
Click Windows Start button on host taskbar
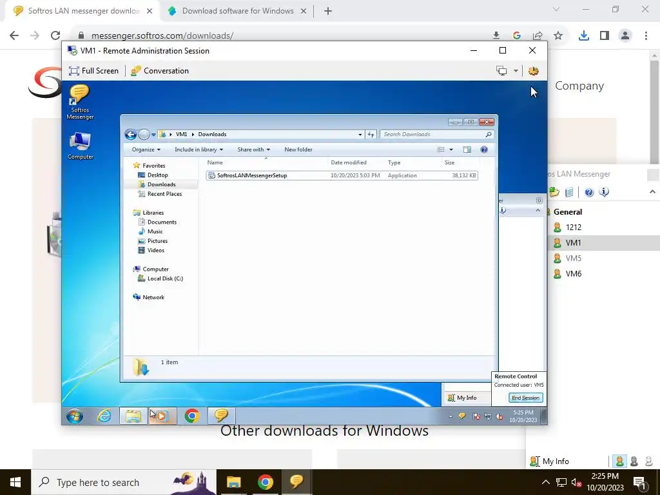click(x=15, y=482)
